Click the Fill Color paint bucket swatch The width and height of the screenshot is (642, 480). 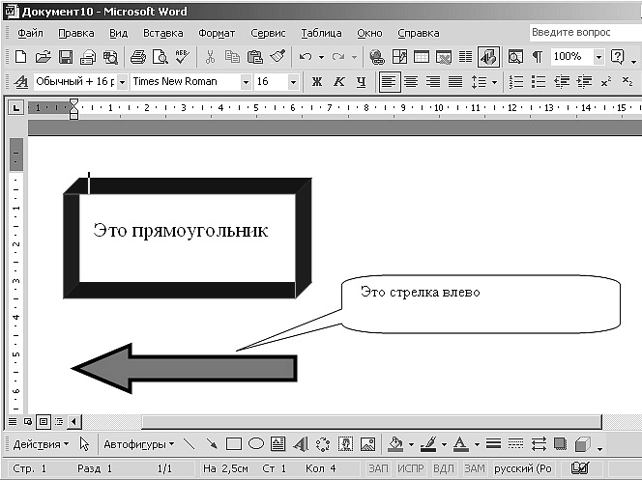coord(395,444)
